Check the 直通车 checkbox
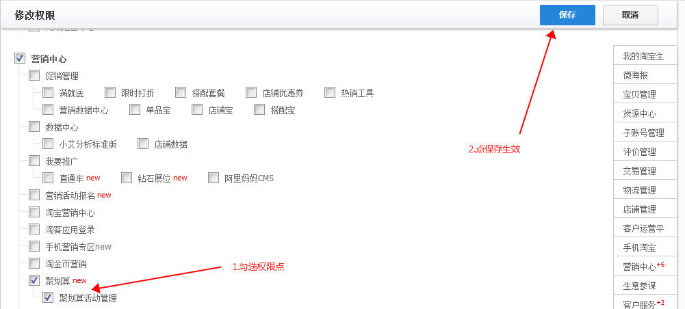This screenshot has width=685, height=309. (48, 178)
